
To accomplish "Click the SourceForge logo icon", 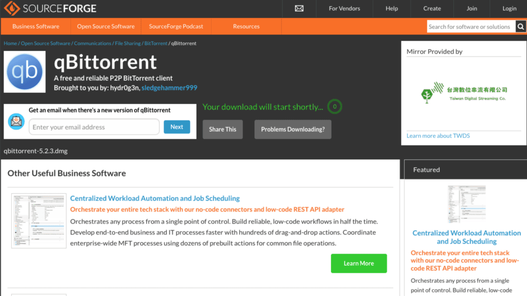I will (x=12, y=8).
